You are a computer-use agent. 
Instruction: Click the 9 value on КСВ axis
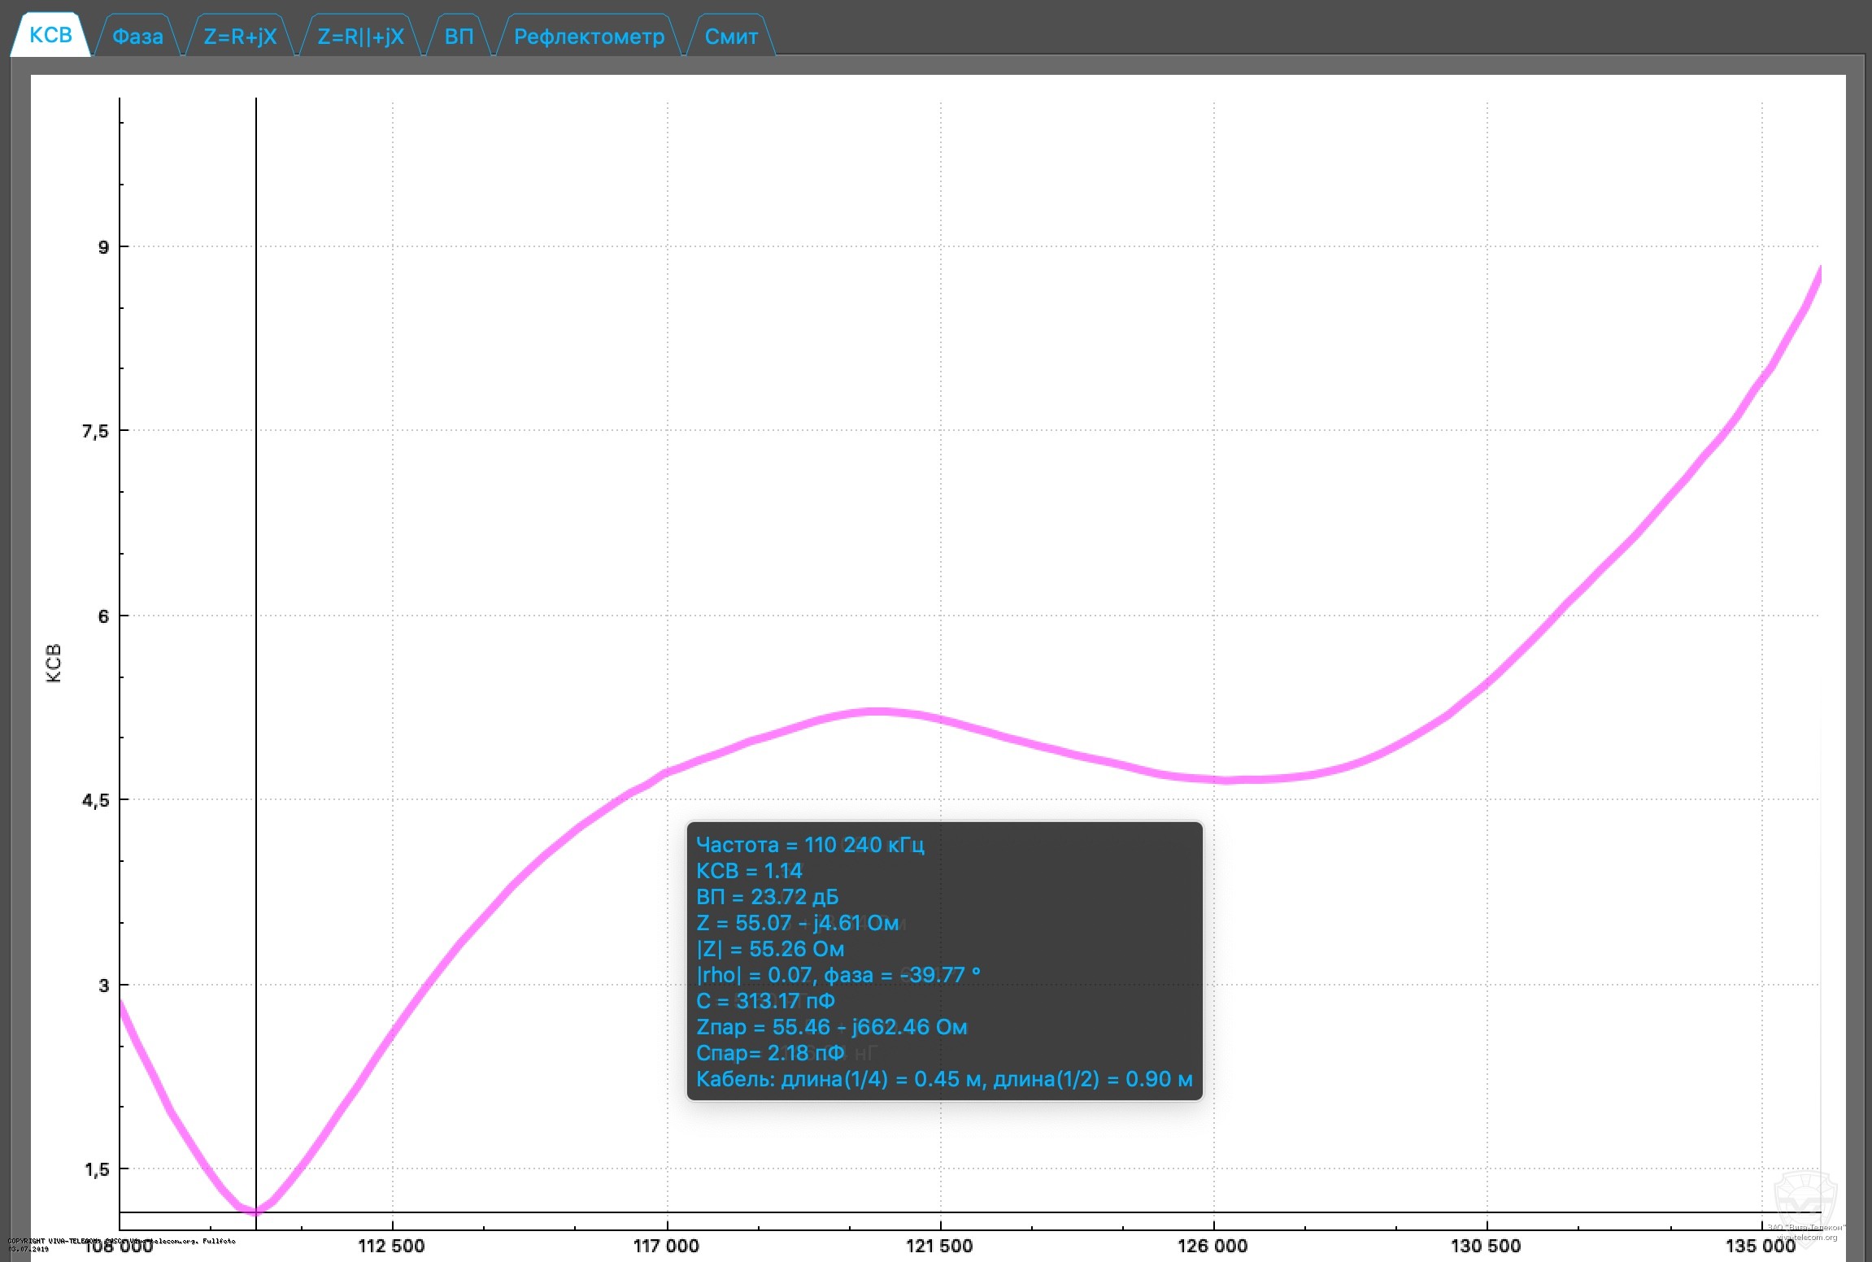[x=103, y=247]
